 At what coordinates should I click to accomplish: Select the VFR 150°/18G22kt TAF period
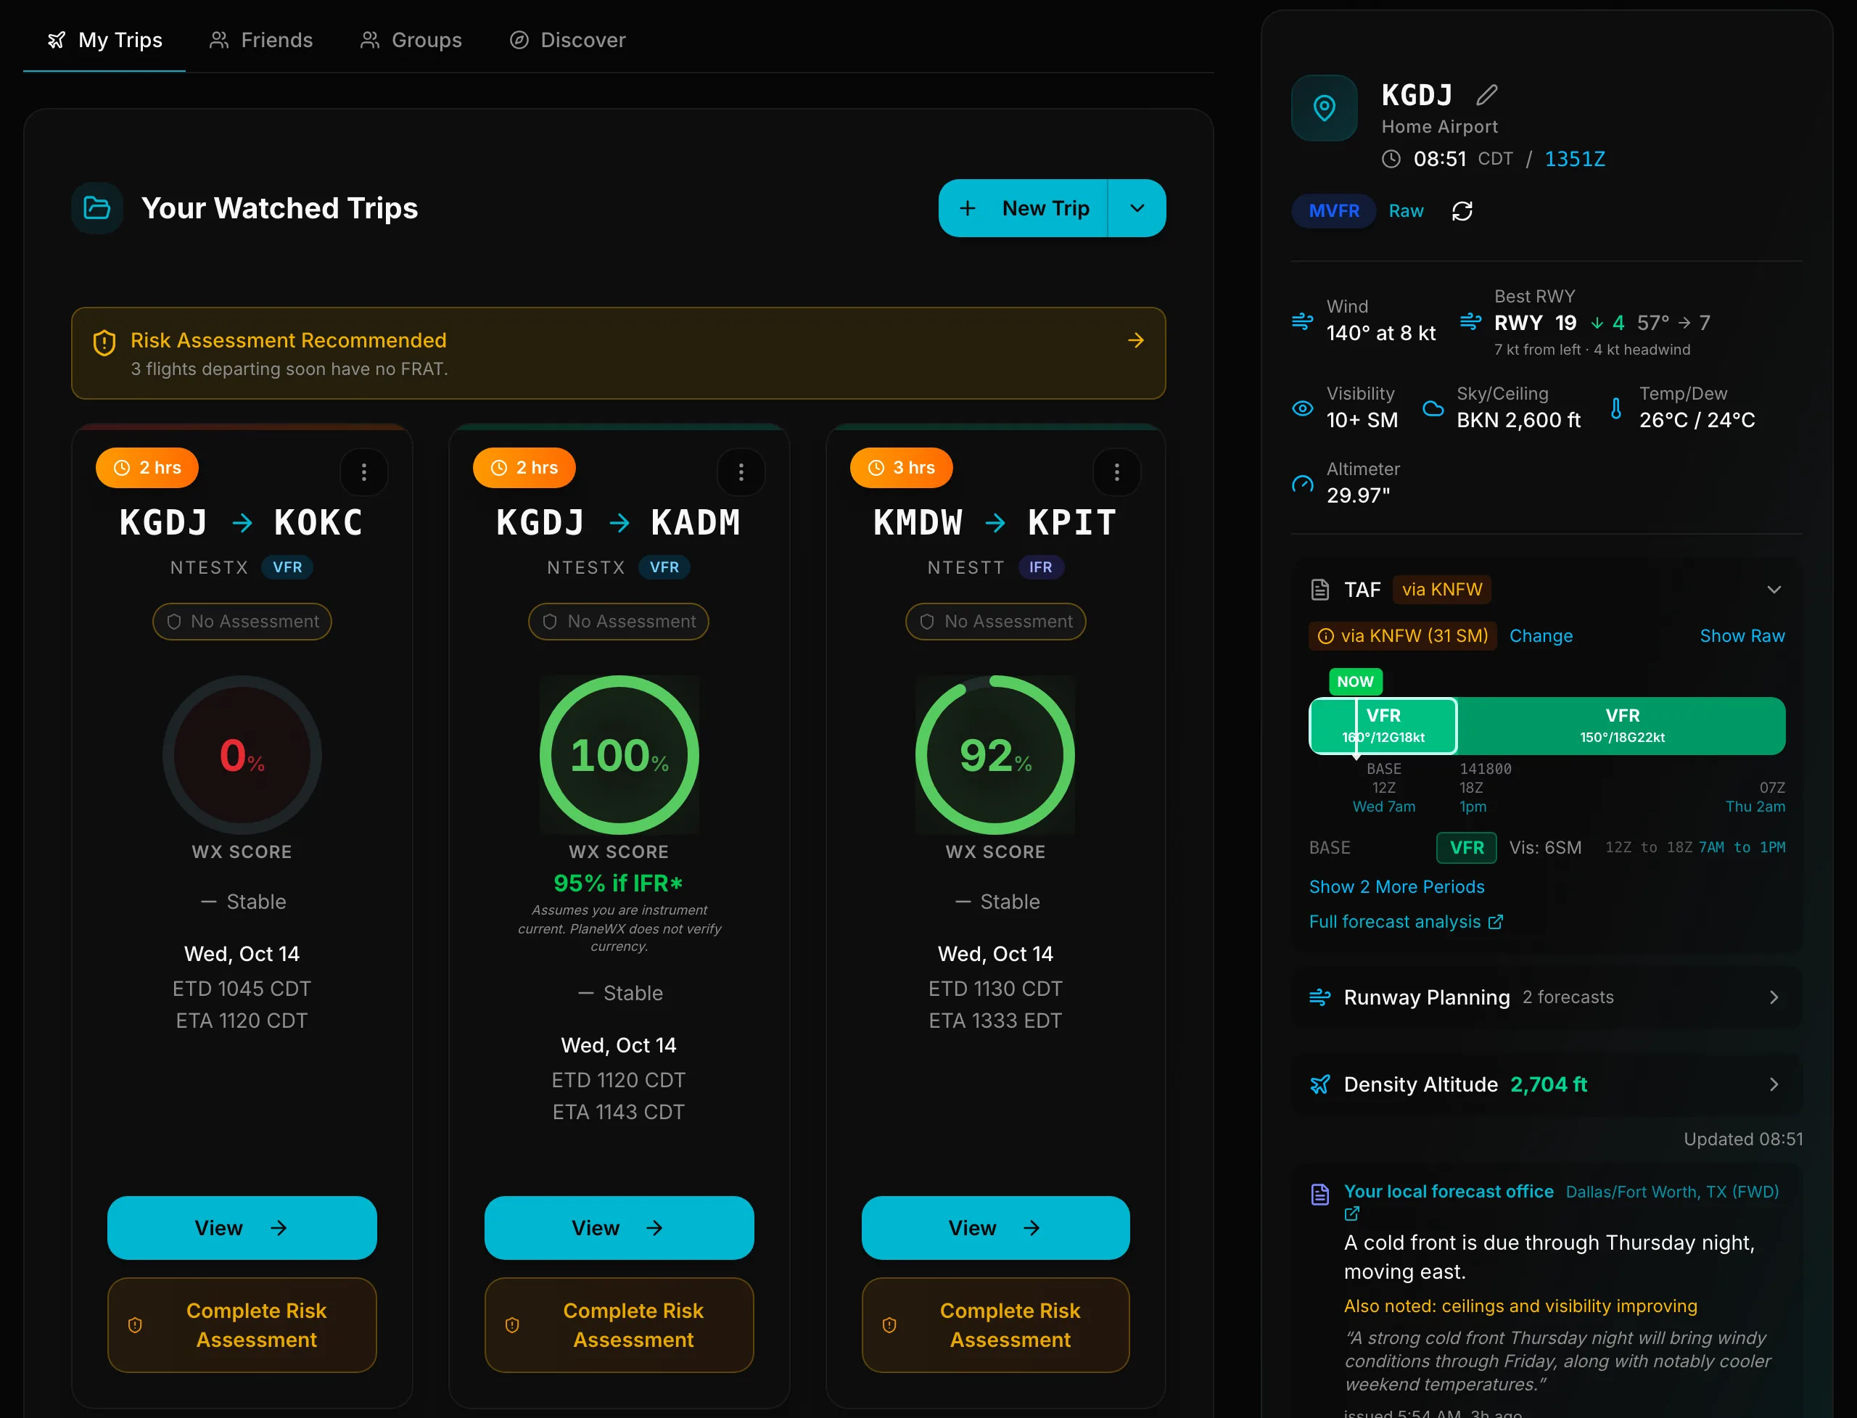point(1621,726)
